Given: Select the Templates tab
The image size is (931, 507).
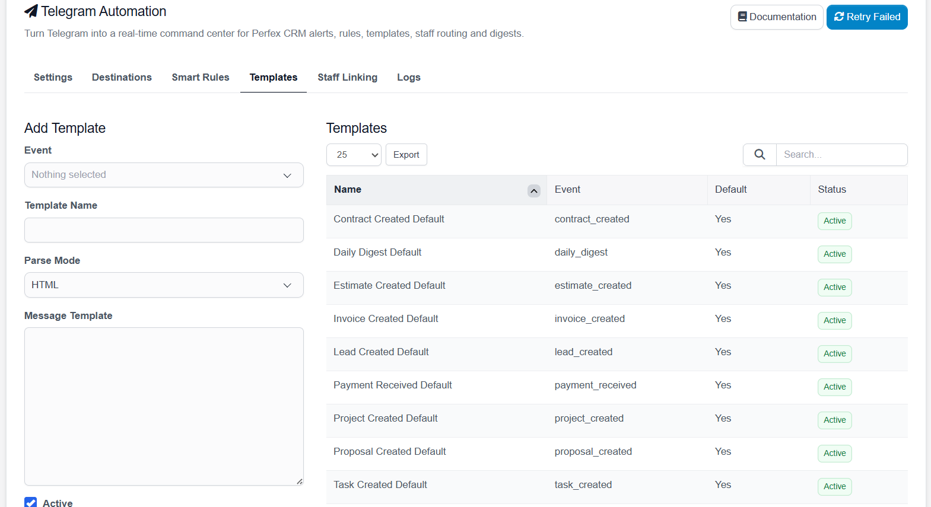Looking at the screenshot, I should 274,77.
